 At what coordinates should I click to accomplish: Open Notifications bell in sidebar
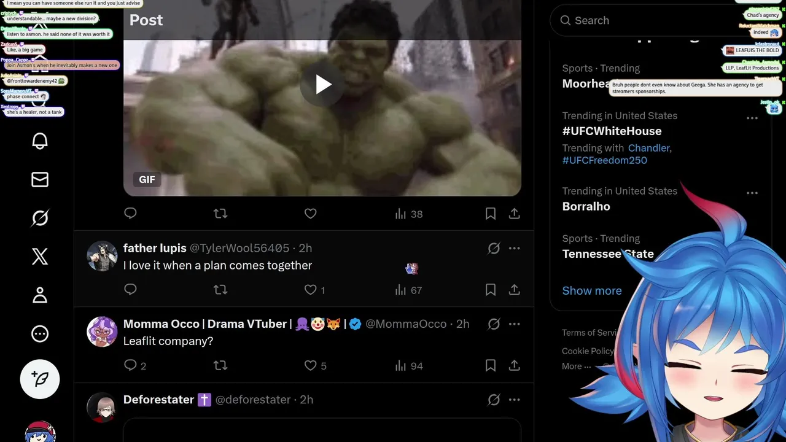click(x=40, y=141)
